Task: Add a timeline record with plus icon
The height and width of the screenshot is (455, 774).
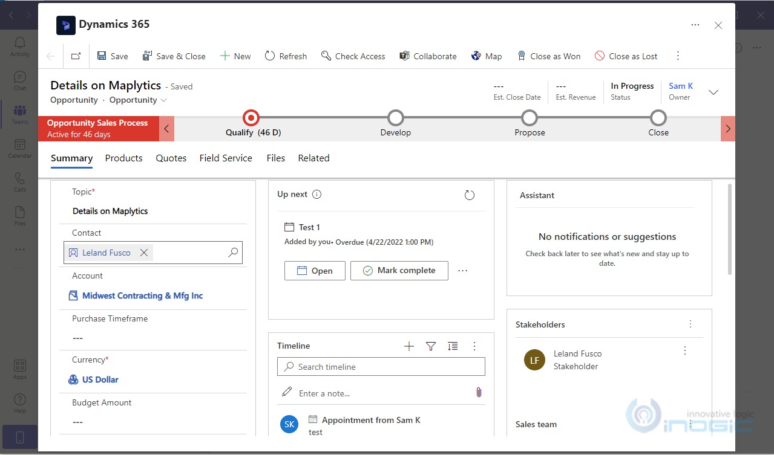Action: pos(409,346)
